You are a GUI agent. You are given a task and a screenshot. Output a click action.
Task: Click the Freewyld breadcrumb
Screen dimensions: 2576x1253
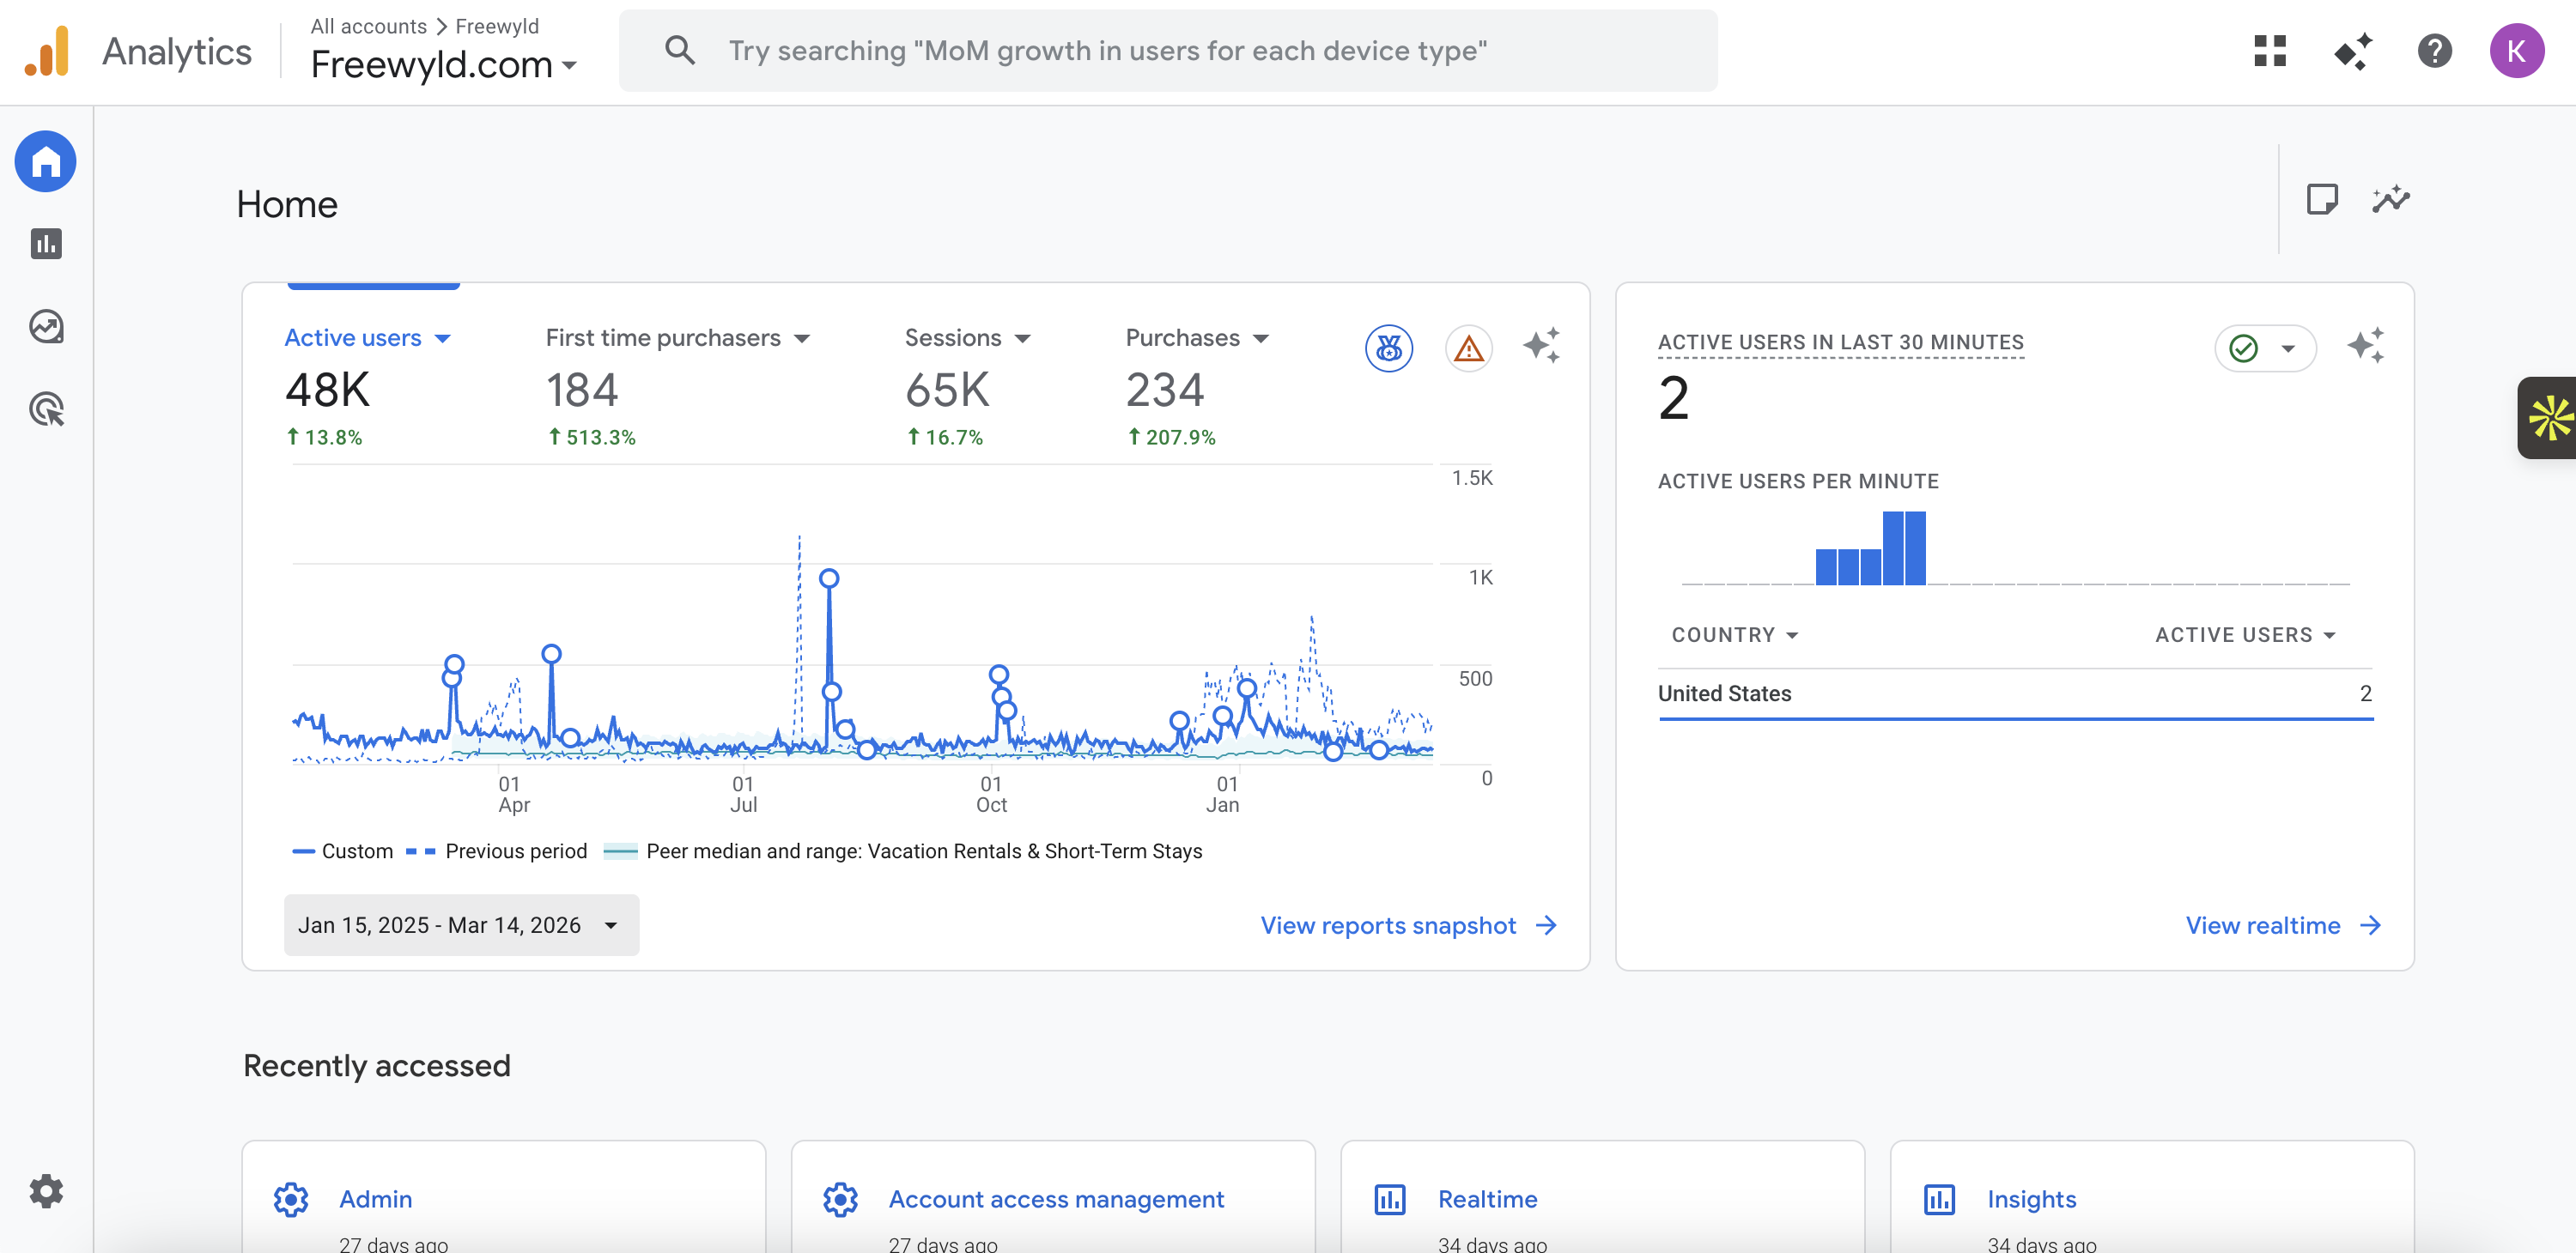(x=497, y=26)
